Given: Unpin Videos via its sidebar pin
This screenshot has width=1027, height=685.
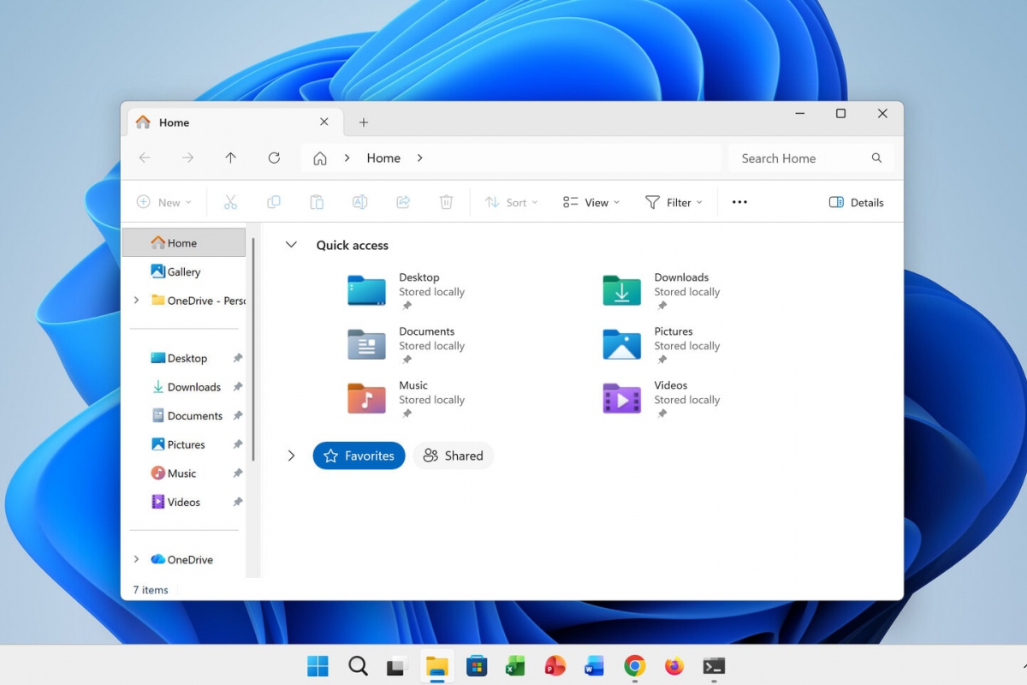Looking at the screenshot, I should pyautogui.click(x=237, y=502).
